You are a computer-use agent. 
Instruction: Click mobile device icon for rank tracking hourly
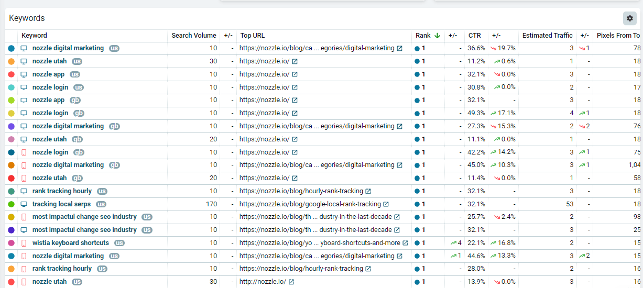pyautogui.click(x=24, y=269)
